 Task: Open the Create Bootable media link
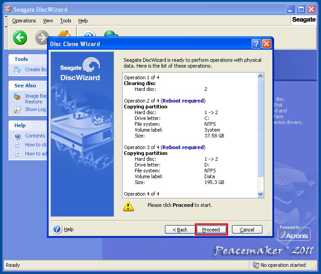[x=36, y=69]
